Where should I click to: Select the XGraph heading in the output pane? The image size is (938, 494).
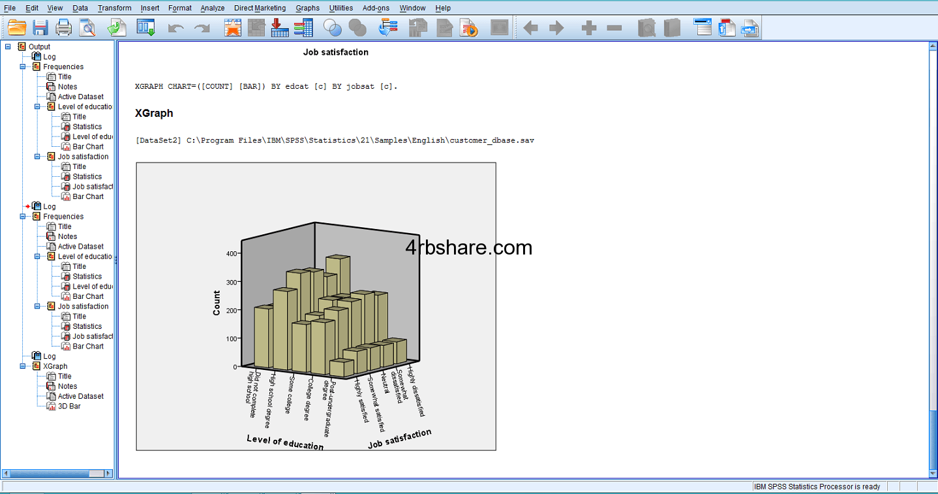point(154,113)
